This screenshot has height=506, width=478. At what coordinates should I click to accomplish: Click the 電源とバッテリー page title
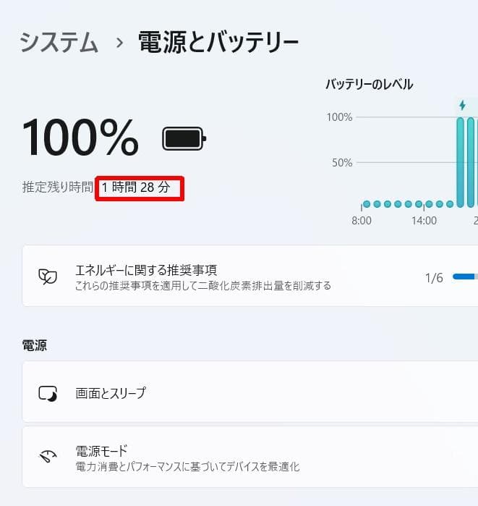218,42
